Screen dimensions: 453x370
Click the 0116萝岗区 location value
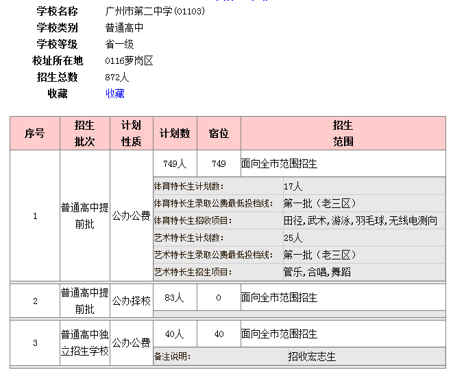tap(129, 60)
